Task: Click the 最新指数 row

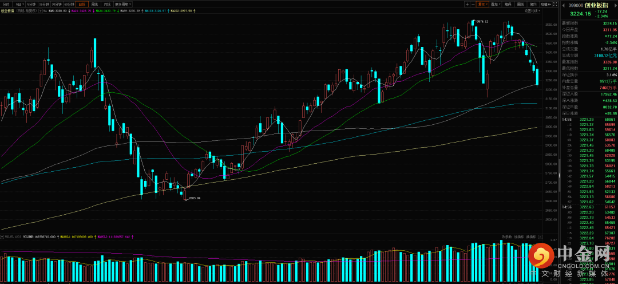Action: pyautogui.click(x=588, y=23)
